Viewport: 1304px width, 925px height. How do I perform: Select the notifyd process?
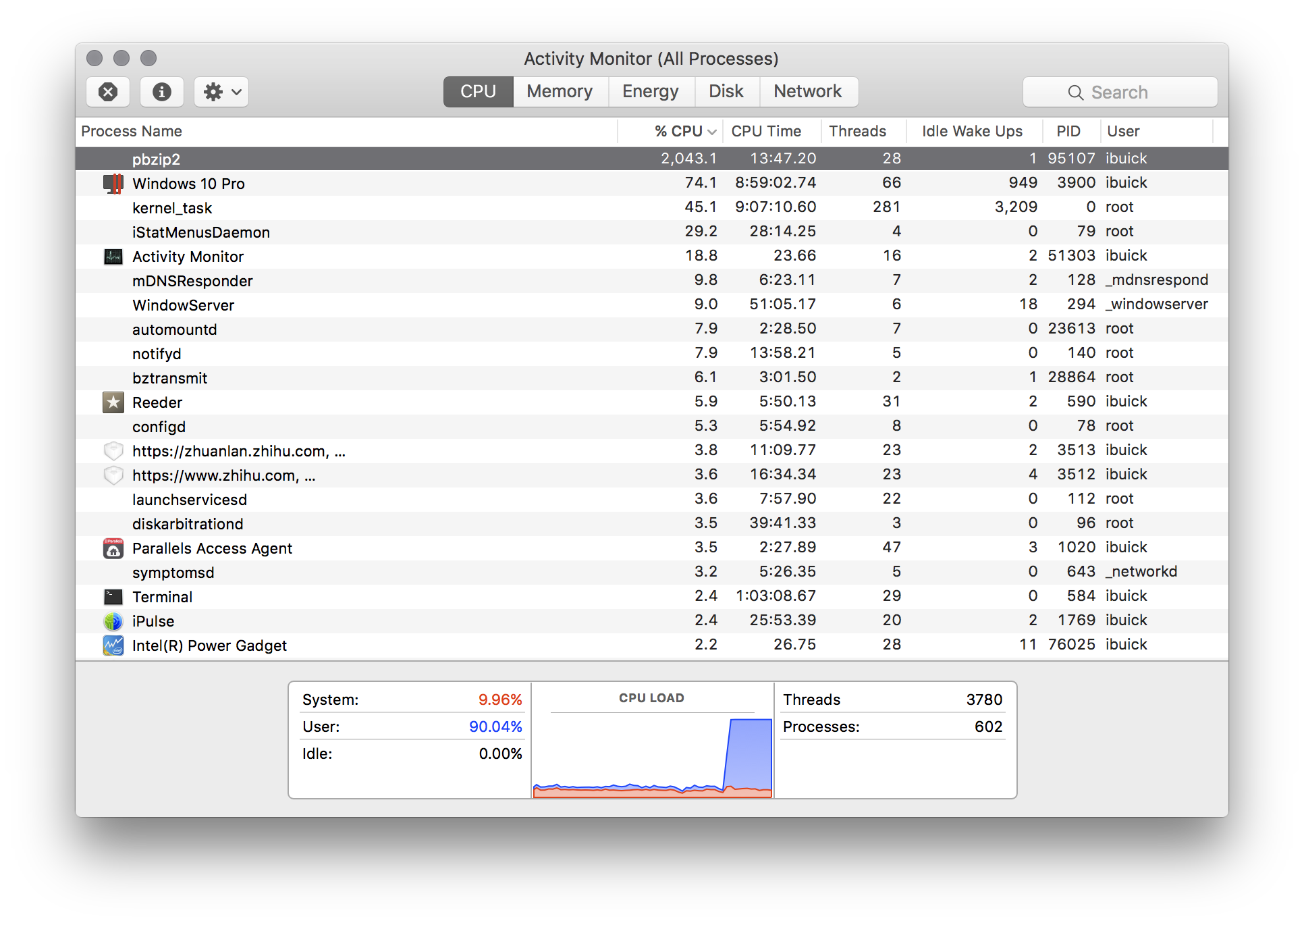pyautogui.click(x=157, y=354)
